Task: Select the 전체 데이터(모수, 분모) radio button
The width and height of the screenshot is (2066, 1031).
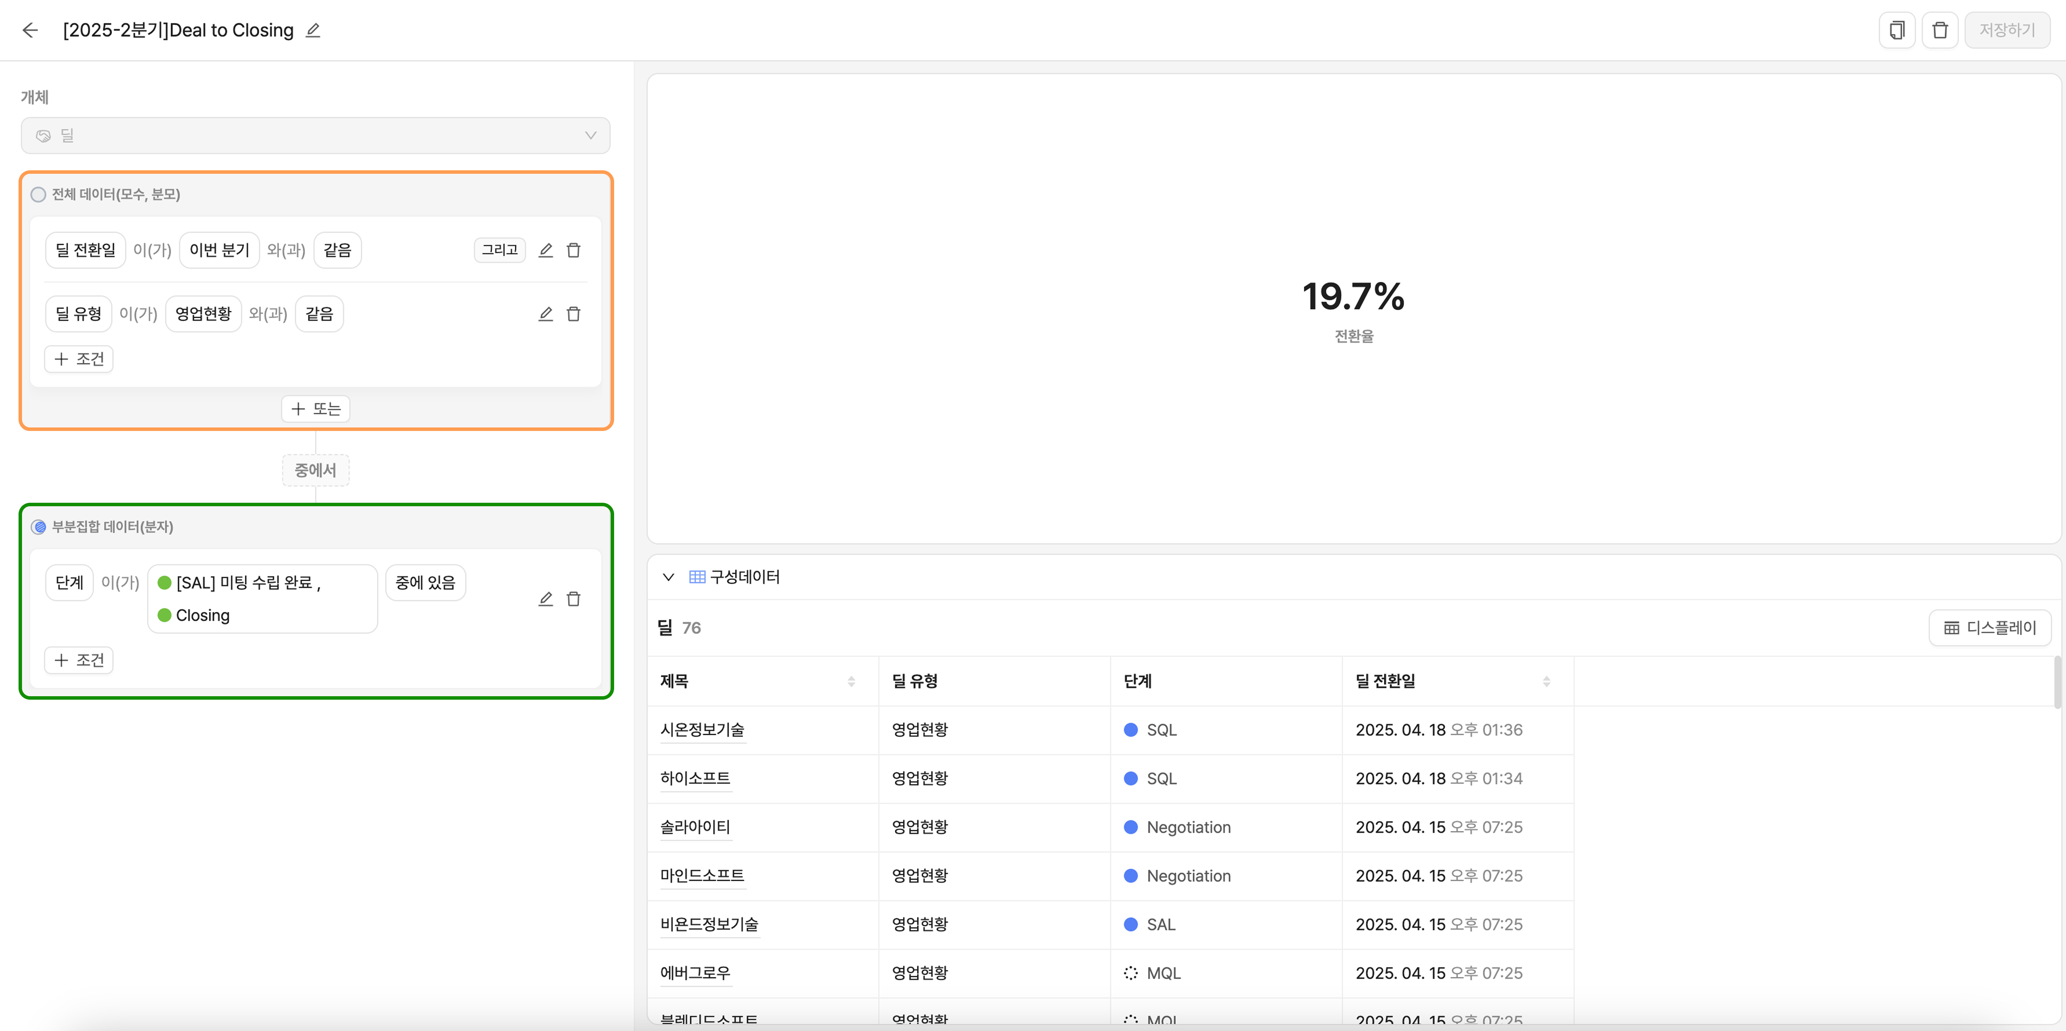Action: (39, 195)
